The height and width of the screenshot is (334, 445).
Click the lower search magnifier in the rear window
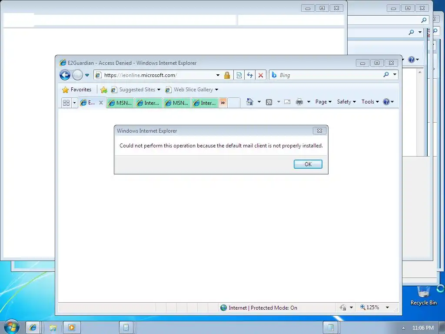coord(411,32)
